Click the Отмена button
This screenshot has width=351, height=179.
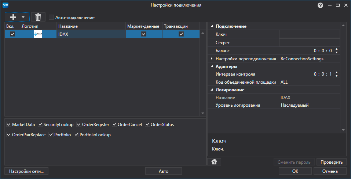coord(330,171)
